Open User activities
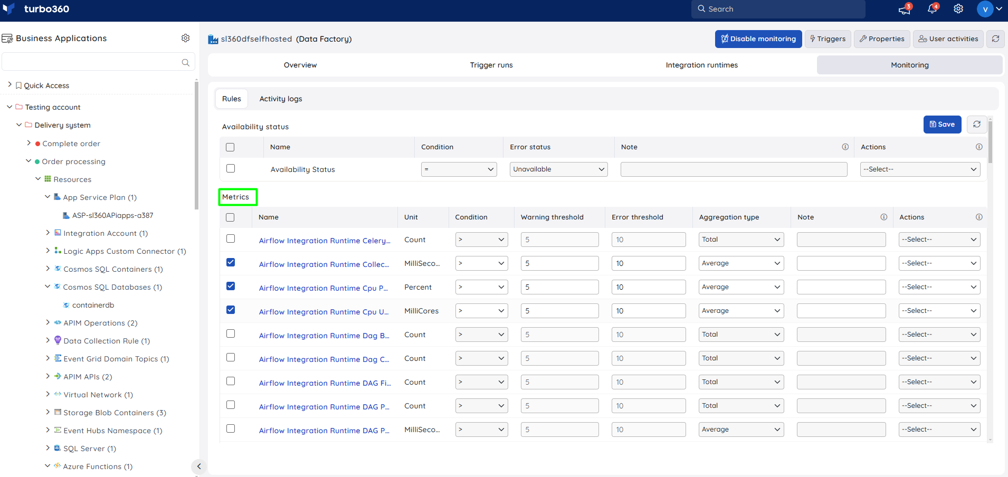Screen dimensions: 1008x477 pos(948,39)
